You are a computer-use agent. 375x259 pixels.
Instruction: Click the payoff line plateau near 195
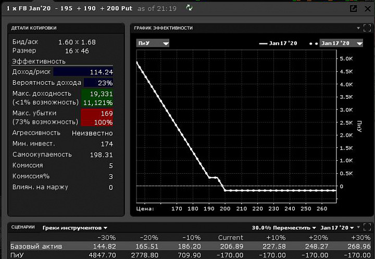pyautogui.click(x=213, y=177)
